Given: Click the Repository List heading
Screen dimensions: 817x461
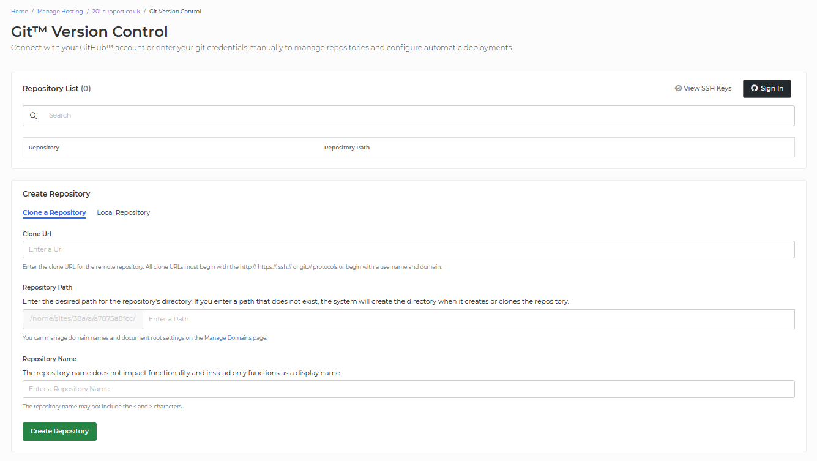Looking at the screenshot, I should point(56,89).
